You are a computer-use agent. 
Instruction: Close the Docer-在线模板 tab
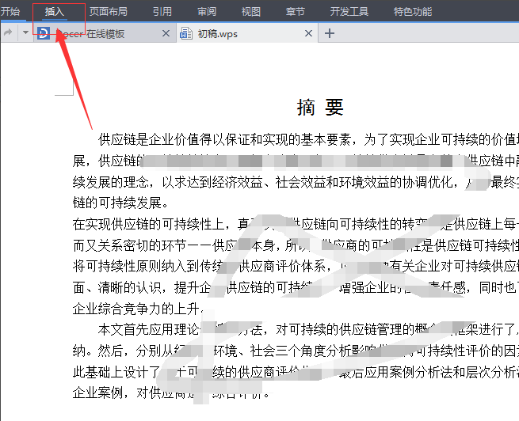tap(166, 33)
